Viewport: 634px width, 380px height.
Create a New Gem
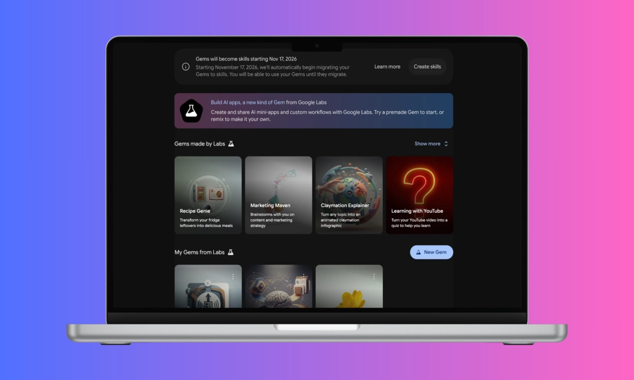point(431,252)
